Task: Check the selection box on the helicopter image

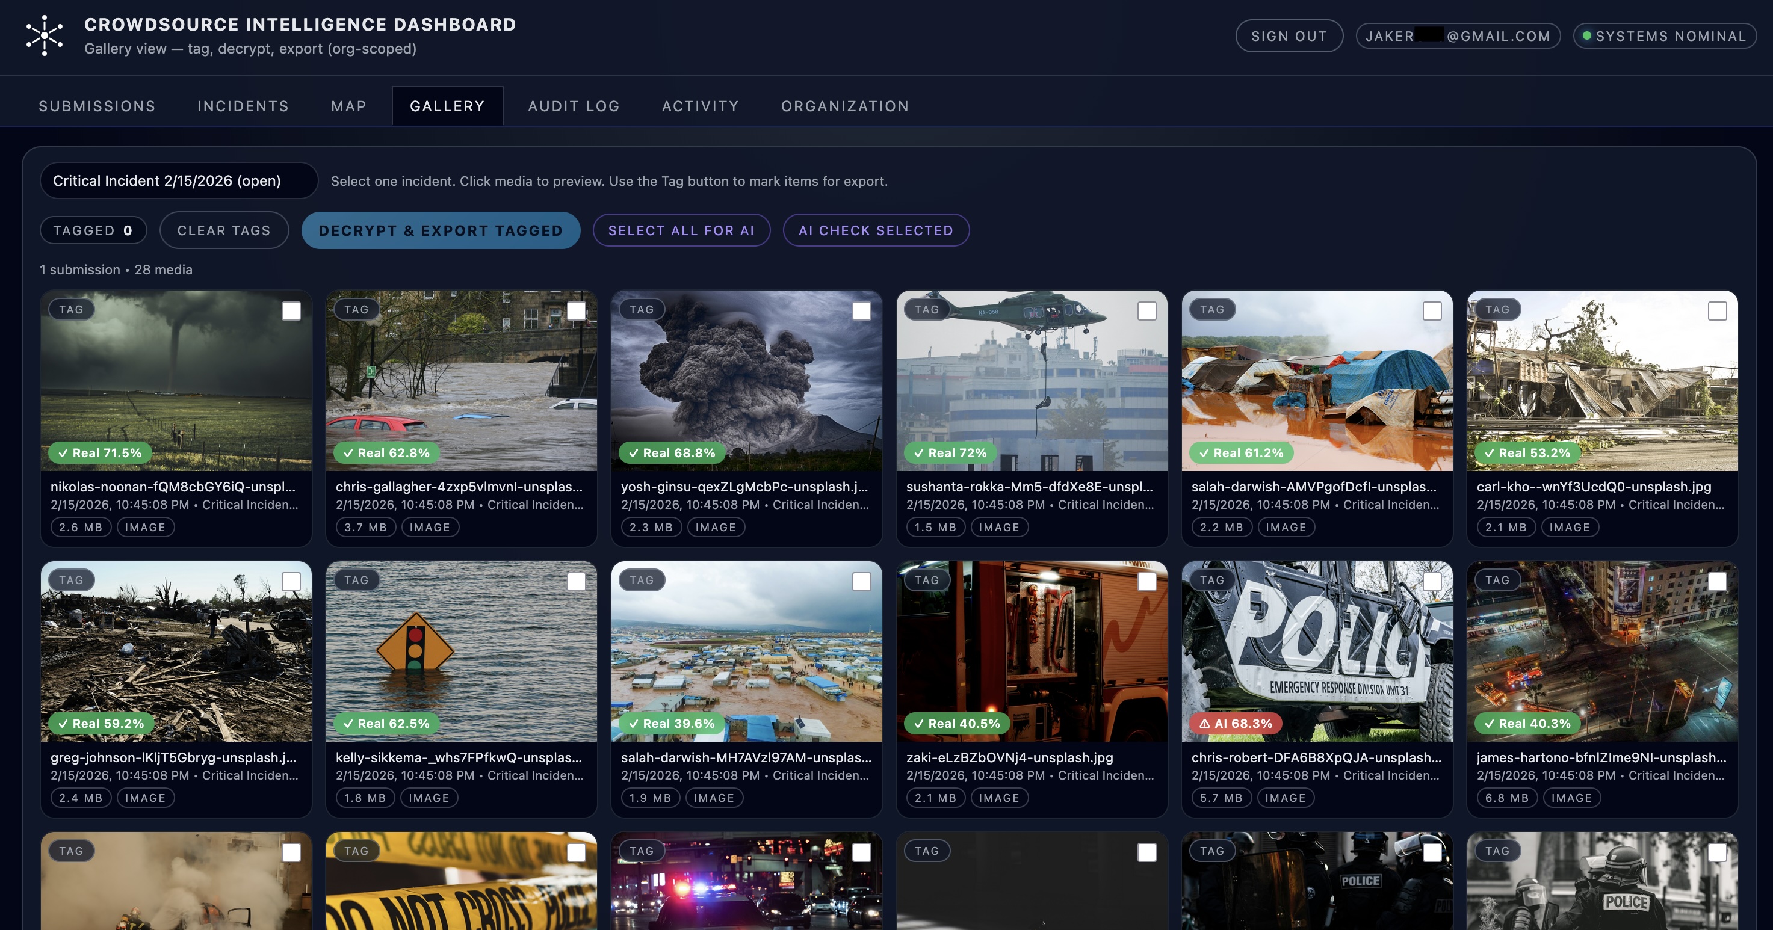Action: point(1146,311)
